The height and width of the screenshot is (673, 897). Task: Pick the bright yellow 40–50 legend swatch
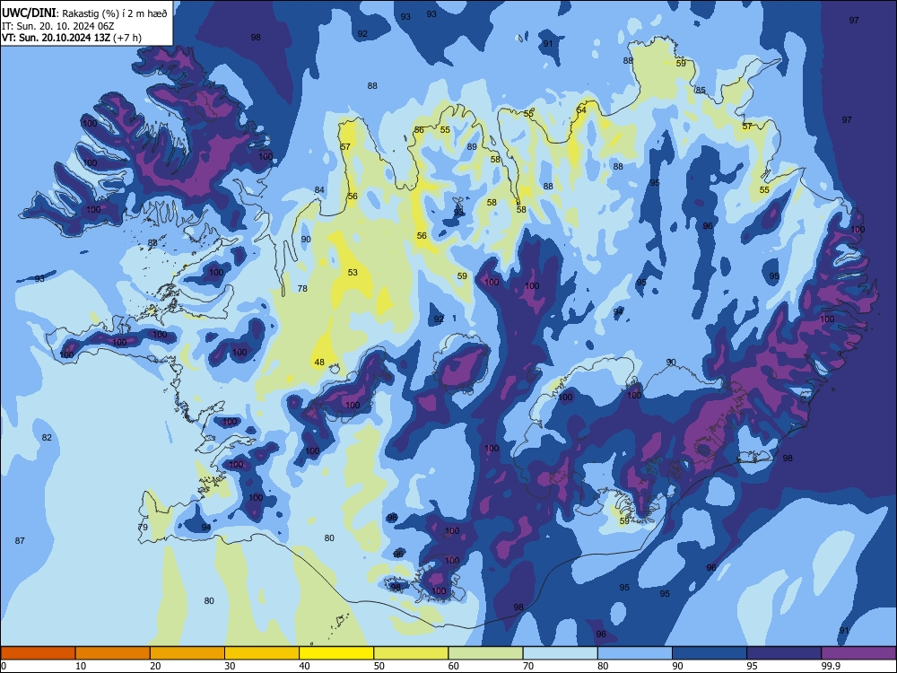pos(336,653)
